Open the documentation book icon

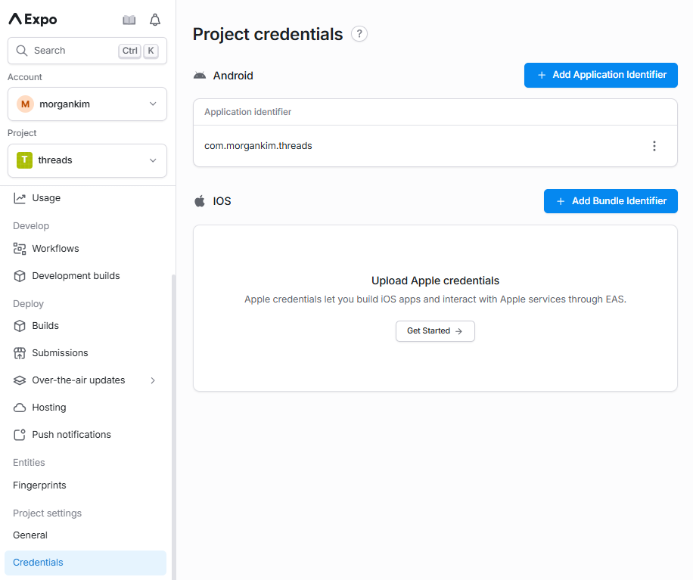[x=129, y=20]
